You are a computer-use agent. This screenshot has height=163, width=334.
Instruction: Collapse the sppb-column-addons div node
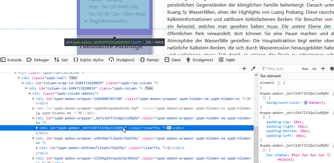pos(29,93)
